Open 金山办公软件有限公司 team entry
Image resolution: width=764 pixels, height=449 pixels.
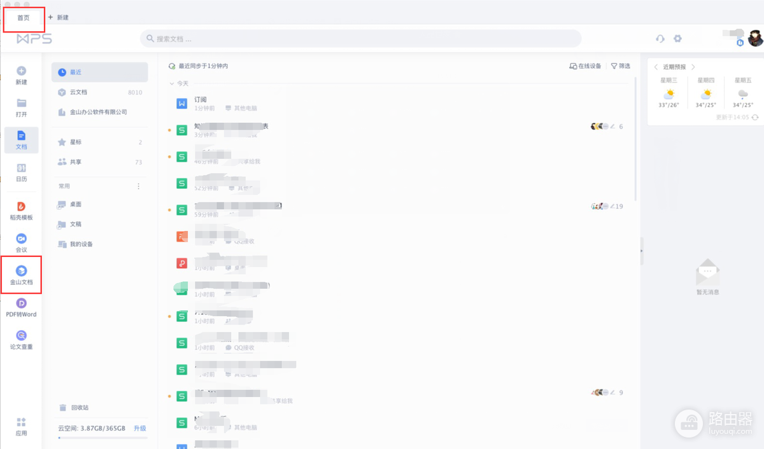99,112
